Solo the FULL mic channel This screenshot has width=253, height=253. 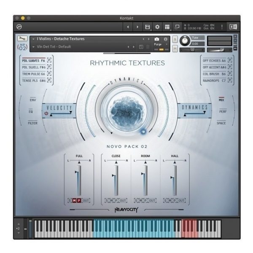[x=70, y=201]
